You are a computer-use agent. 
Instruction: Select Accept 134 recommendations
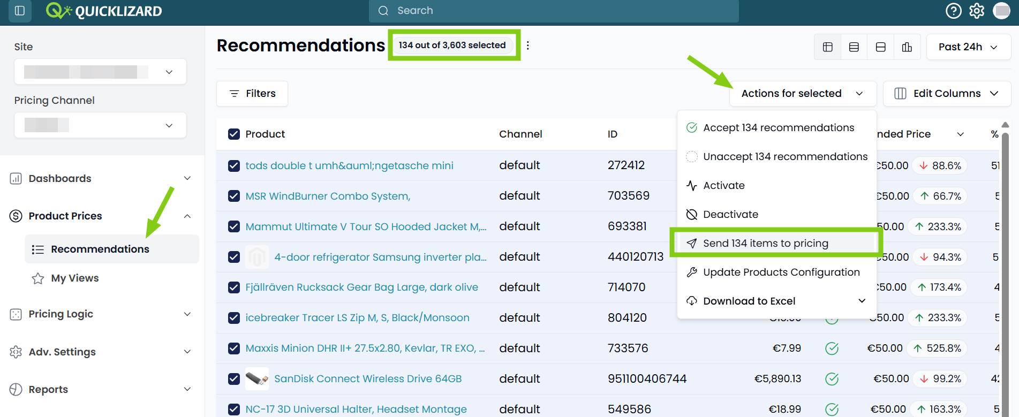pos(776,128)
